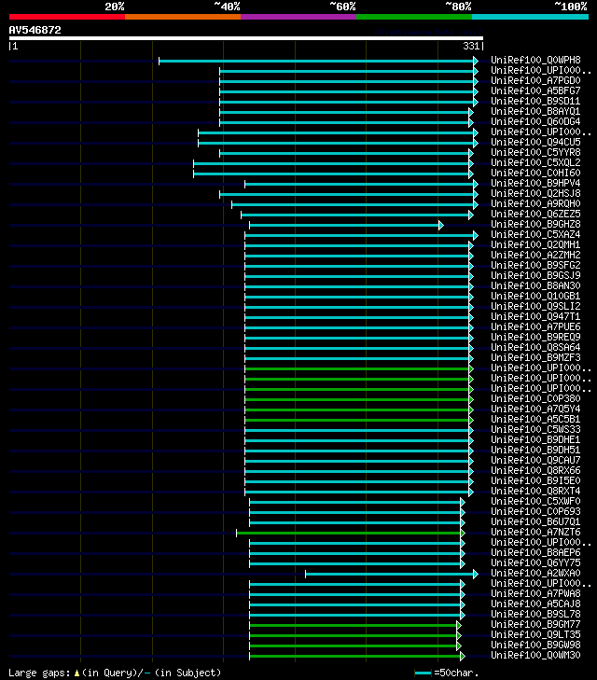Select the UniRef100_B9GSJ9 label
Screen dimensions: 597x680
535,275
